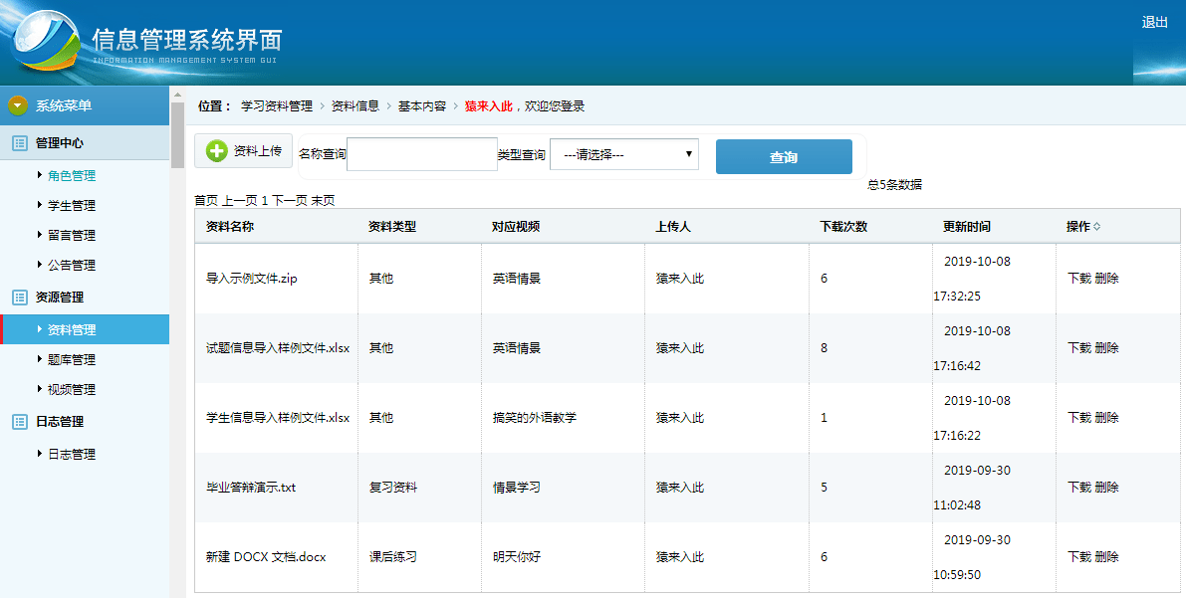Image resolution: width=1186 pixels, height=598 pixels.
Task: Click the 学习资料管理 breadcrumb
Action: pyautogui.click(x=277, y=105)
